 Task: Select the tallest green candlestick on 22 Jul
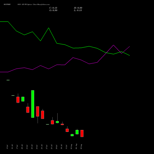click(x=33, y=104)
